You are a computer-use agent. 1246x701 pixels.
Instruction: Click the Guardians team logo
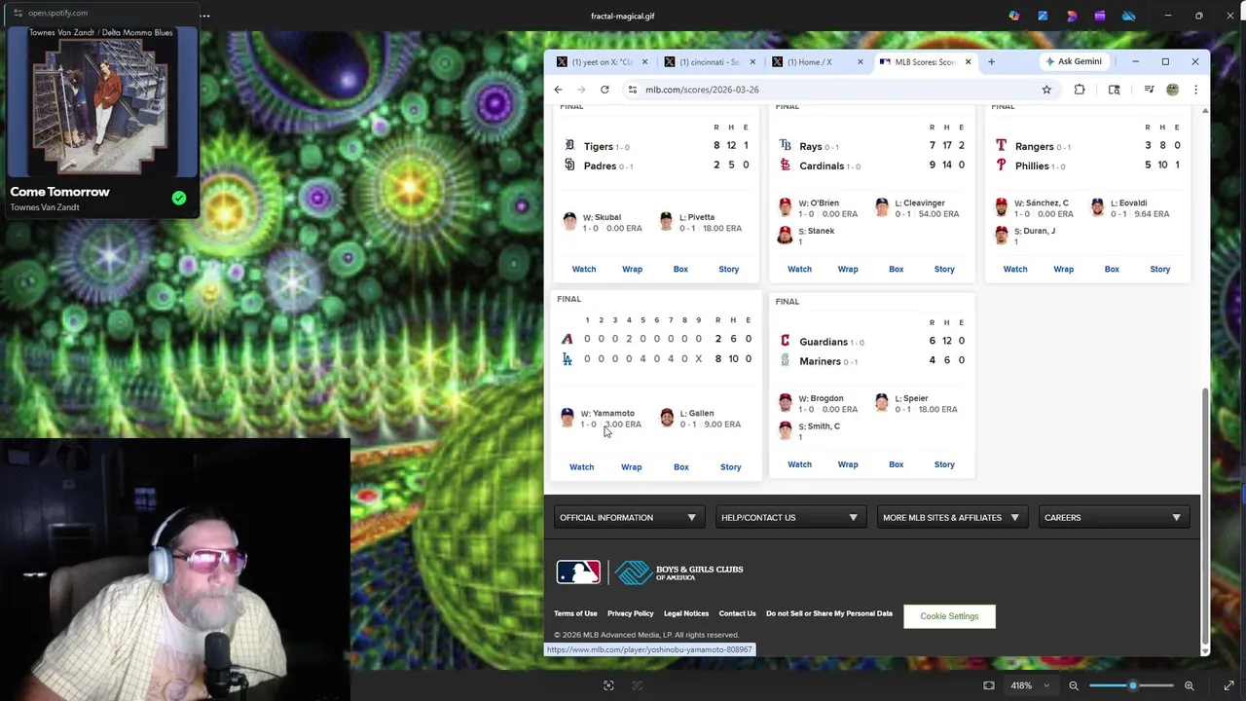(x=785, y=341)
